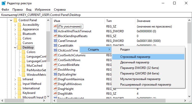Click the DWORD icon beside CaretWidth

coord(55,45)
